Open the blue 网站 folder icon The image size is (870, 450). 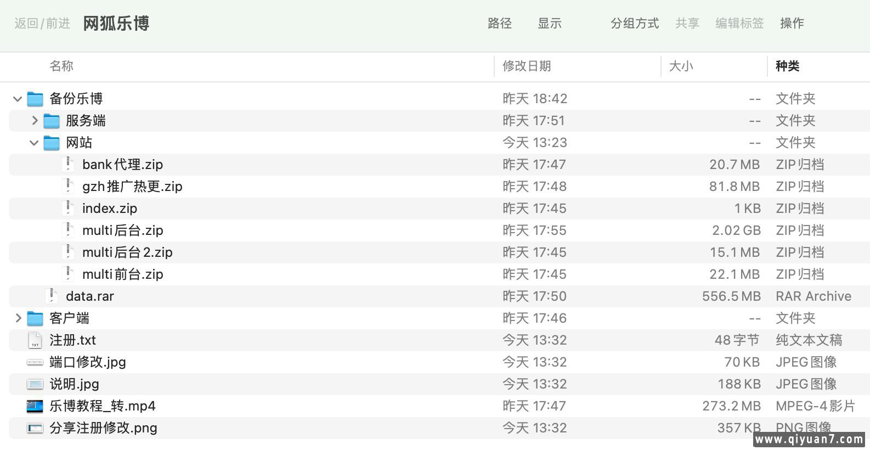[x=53, y=142]
